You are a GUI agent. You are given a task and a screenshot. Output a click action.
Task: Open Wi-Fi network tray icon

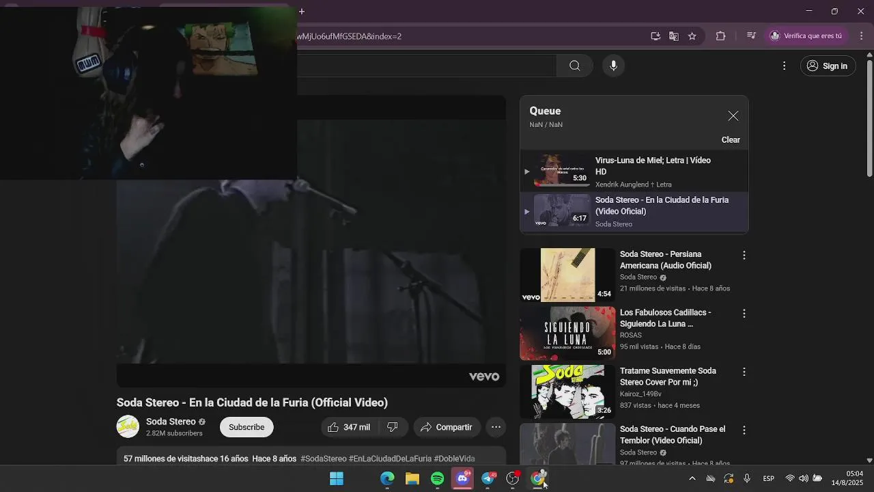790,478
